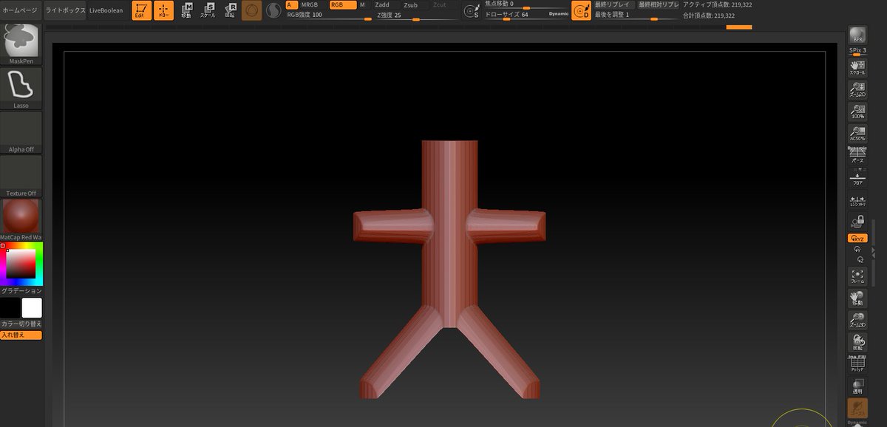Image resolution: width=887 pixels, height=427 pixels.
Task: Select the white main color swatch
Action: pyautogui.click(x=32, y=308)
